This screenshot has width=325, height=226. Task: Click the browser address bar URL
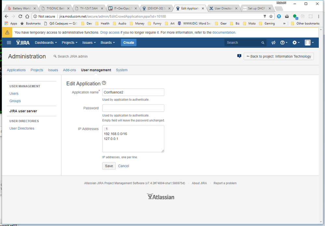113,16
